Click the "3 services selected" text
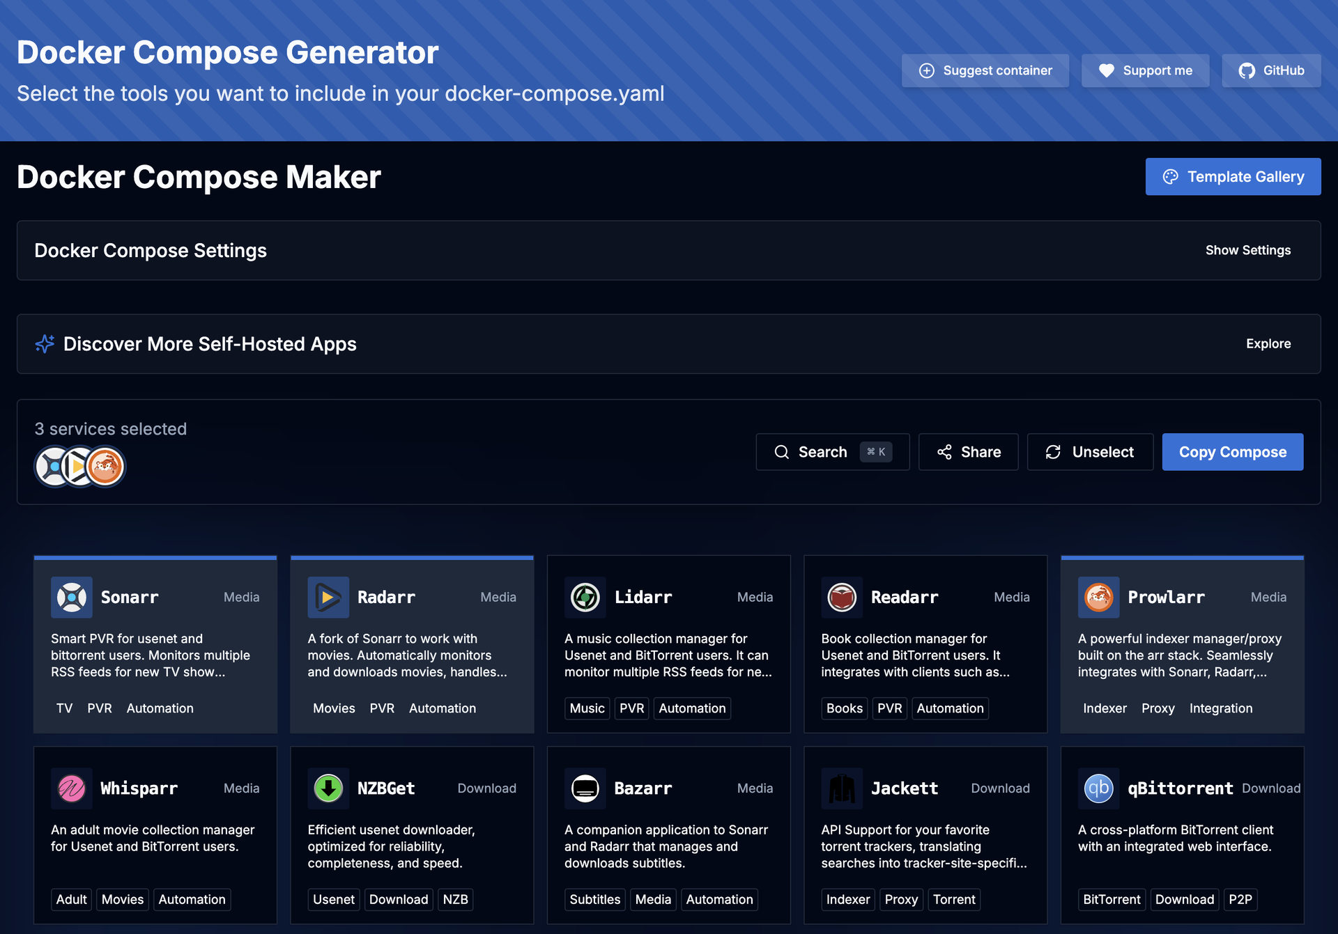Screen dimensions: 1338x934 pyautogui.click(x=111, y=429)
